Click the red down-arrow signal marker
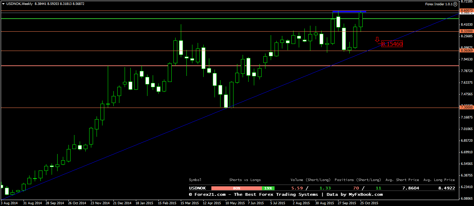This screenshot has height=206, width=474. tap(377, 40)
